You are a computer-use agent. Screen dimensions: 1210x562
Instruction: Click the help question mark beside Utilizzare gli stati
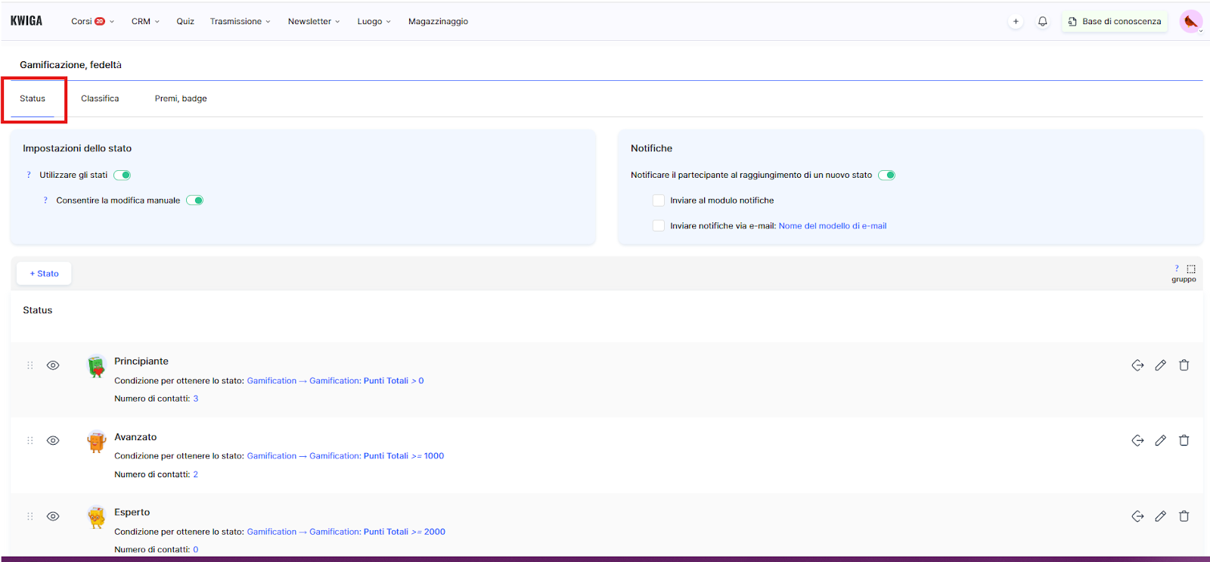[x=29, y=175]
